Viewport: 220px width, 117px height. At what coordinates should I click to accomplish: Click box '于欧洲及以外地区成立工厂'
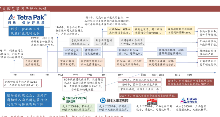coord(80,42)
